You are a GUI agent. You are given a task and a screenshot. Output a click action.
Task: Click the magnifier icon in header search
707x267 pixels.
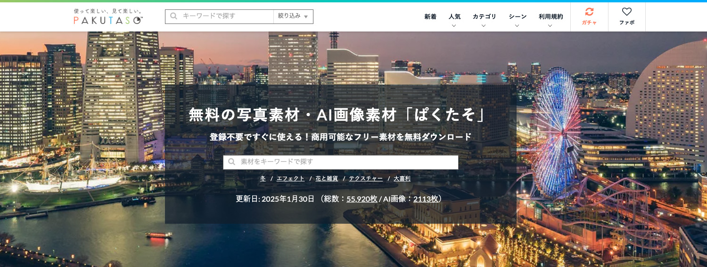(173, 16)
